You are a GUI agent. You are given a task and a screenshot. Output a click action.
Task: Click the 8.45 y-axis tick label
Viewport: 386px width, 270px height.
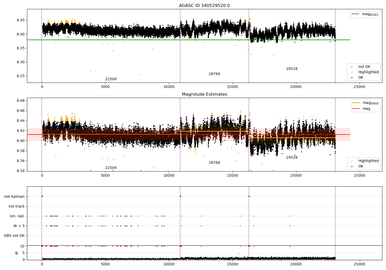point(21,20)
